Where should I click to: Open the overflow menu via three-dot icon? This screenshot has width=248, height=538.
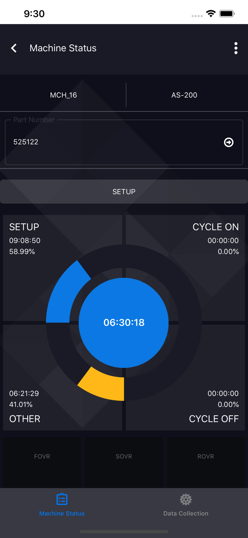point(236,48)
